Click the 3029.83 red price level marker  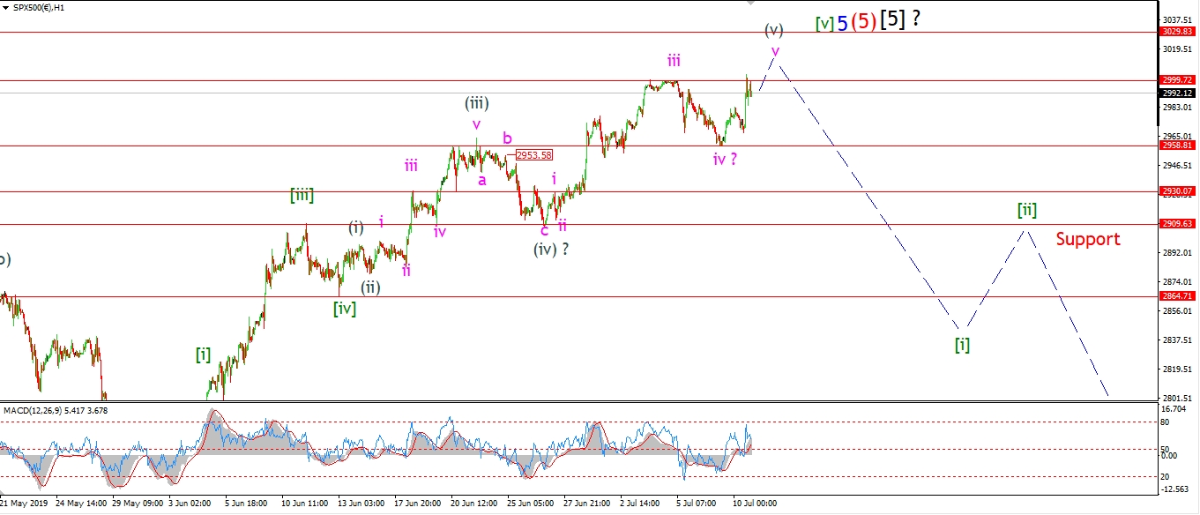tap(1177, 32)
